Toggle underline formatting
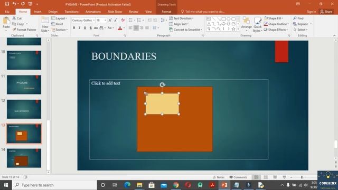This screenshot has height=190, width=338. pos(85,28)
